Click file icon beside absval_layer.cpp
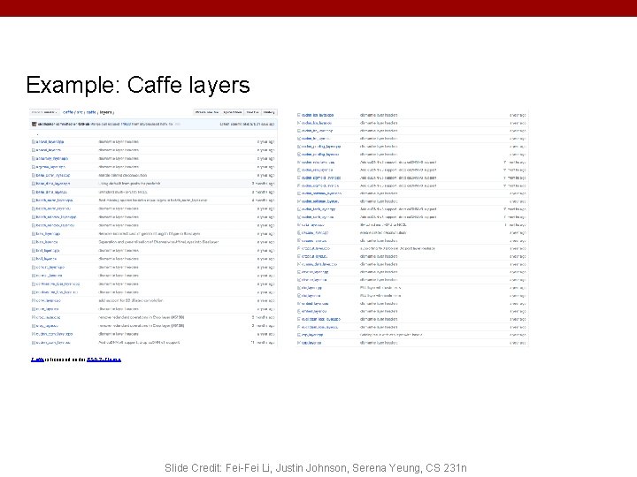637x477 pixels. tap(34, 142)
